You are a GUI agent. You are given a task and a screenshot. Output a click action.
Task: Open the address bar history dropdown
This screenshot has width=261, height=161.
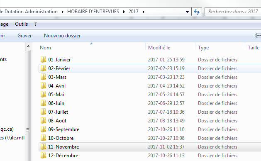(x=187, y=12)
